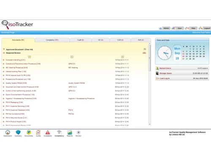The height and width of the screenshot is (158, 211).
Task: Open IBC Washing Procedure document
Action: click(x=16, y=68)
